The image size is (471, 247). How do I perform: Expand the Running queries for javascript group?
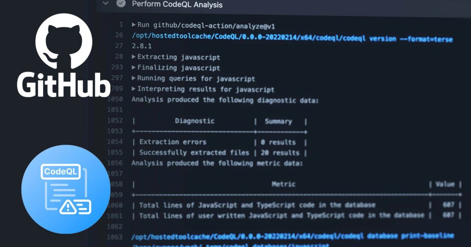[134, 78]
